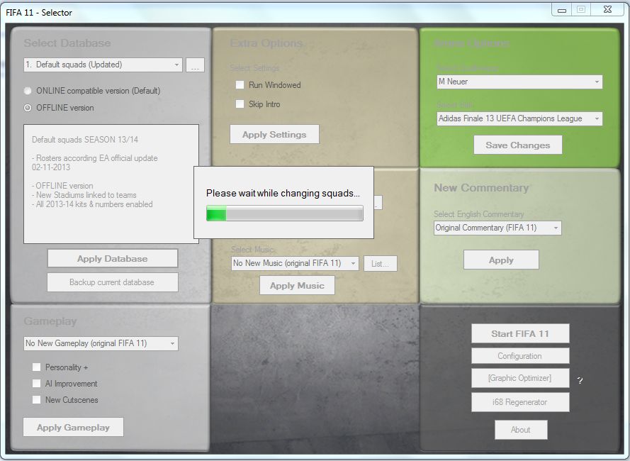The height and width of the screenshot is (461, 630).
Task: Click the Apply Database button
Action: 113,259
